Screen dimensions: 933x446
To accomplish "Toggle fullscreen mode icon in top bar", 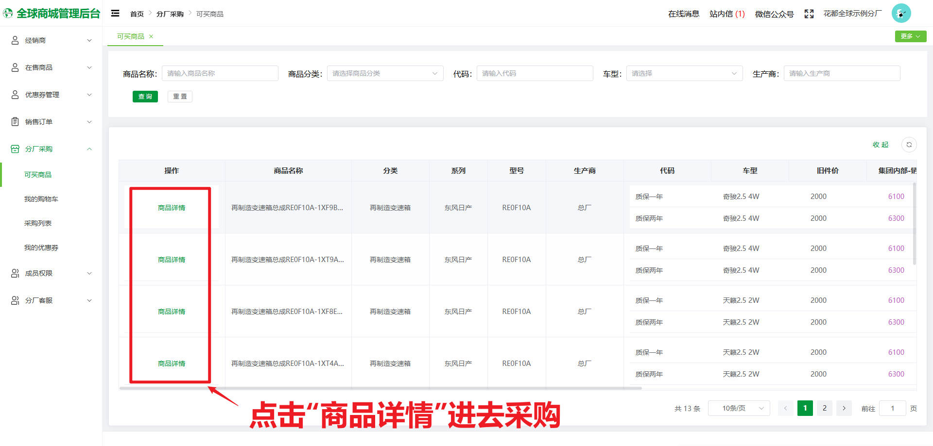I will (808, 14).
